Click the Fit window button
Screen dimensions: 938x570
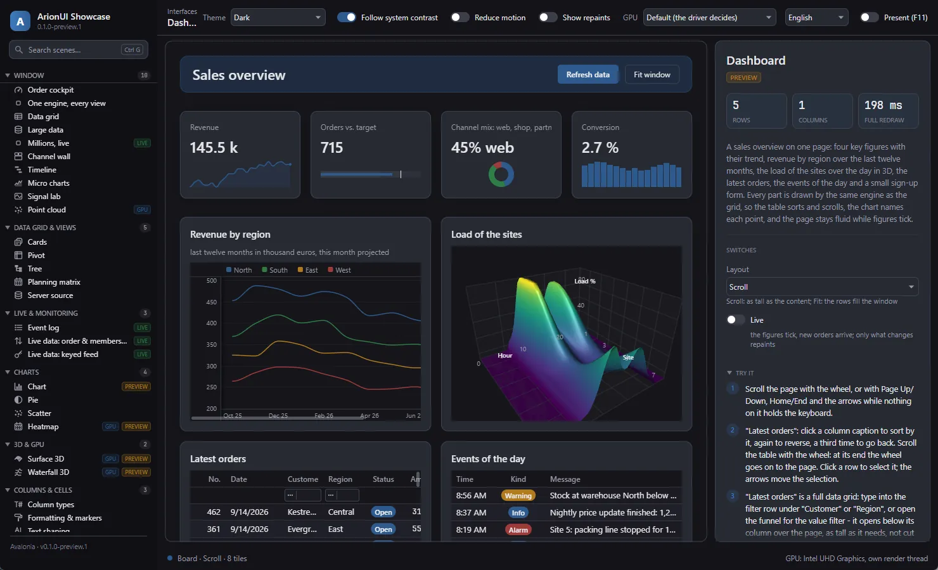[x=652, y=74]
